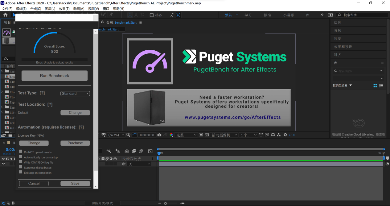This screenshot has height=206, width=390.
Task: Reset exposure icon in viewer footer
Action: point(285,135)
